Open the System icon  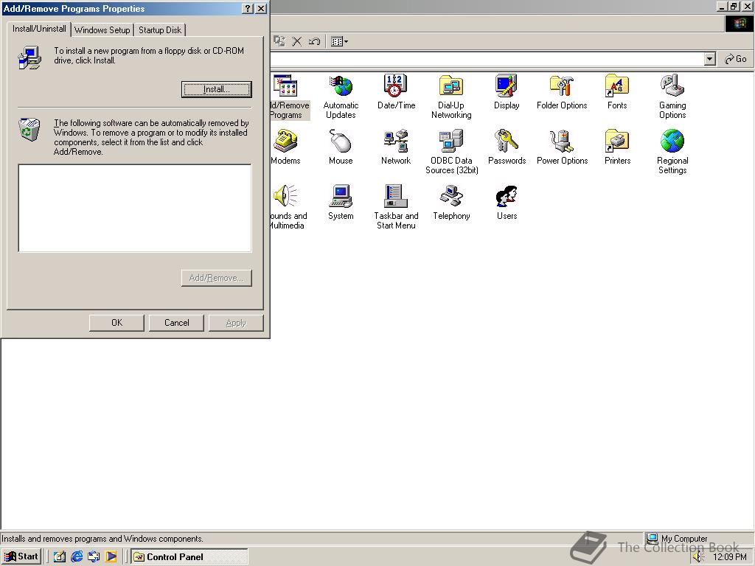pyautogui.click(x=341, y=203)
